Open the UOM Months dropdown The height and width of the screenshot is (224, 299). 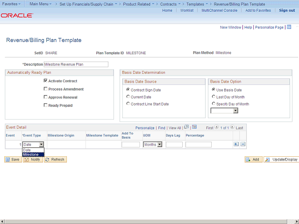[x=153, y=144]
